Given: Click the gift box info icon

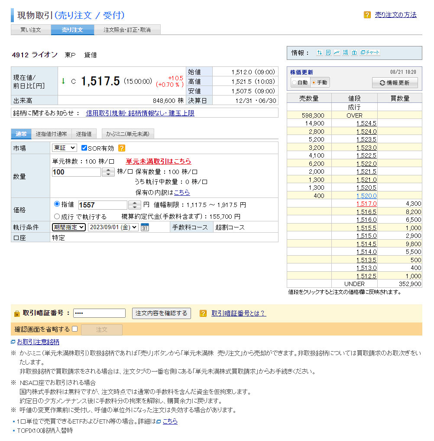Looking at the screenshot, I should coord(354,53).
